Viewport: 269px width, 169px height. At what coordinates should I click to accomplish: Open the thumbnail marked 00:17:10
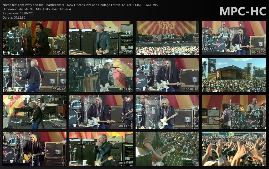pos(34,149)
